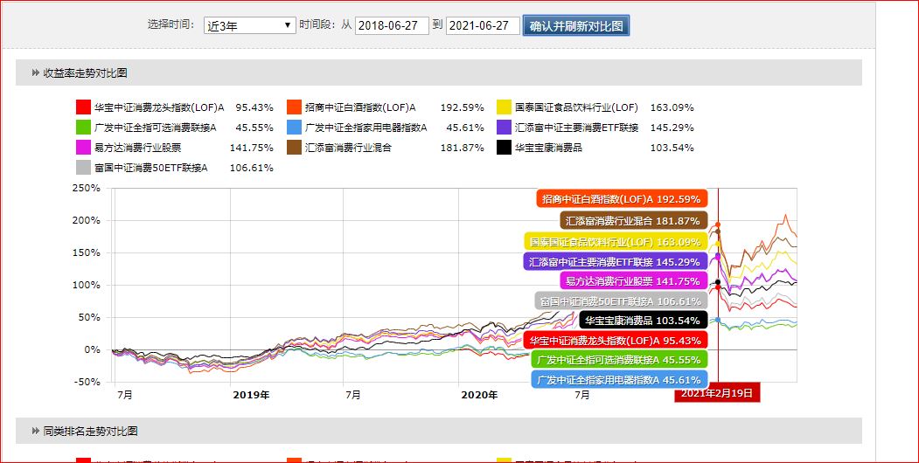The image size is (919, 463).
Task: Toggle magenta swatch for 易方达消费行业股票
Action: [84, 148]
